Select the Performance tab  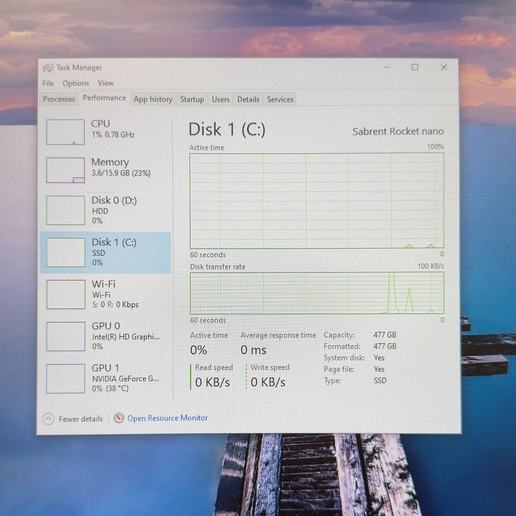[x=104, y=98]
